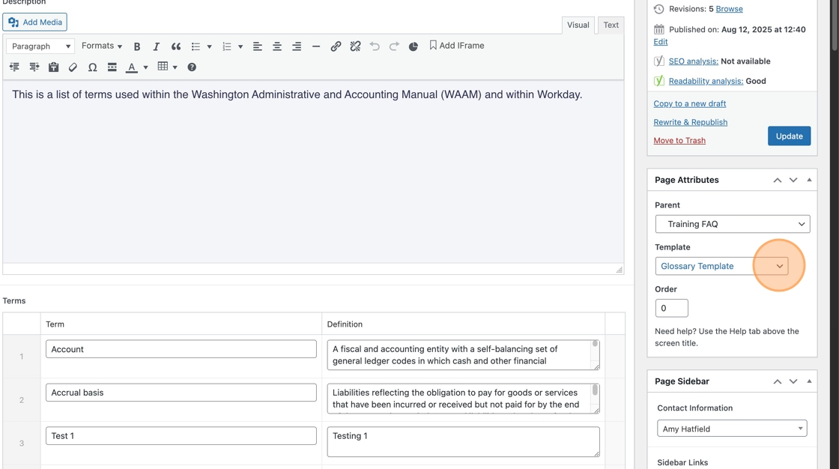The height and width of the screenshot is (469, 839).
Task: Apply italic formatting
Action: click(x=156, y=46)
